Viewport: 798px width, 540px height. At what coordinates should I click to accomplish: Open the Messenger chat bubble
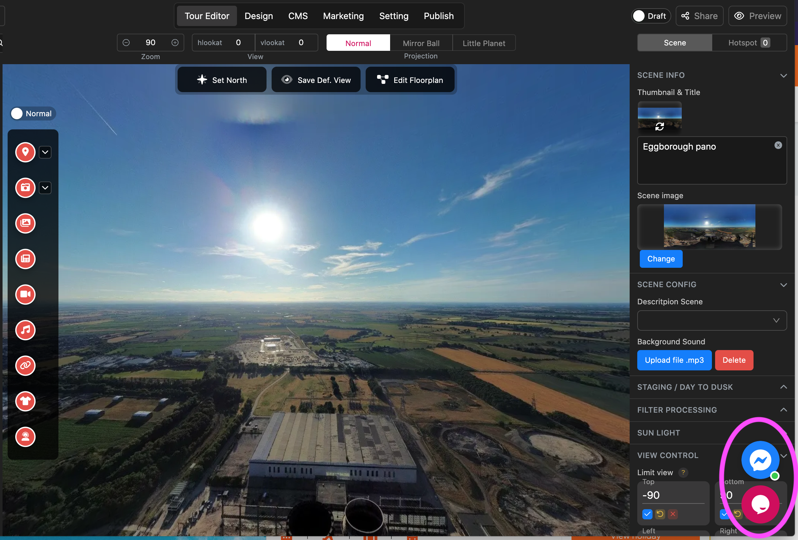pyautogui.click(x=760, y=460)
